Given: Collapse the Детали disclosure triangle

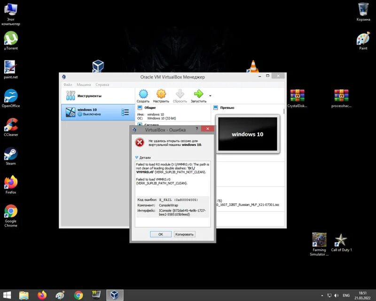Looking at the screenshot, I should pyautogui.click(x=137, y=158).
